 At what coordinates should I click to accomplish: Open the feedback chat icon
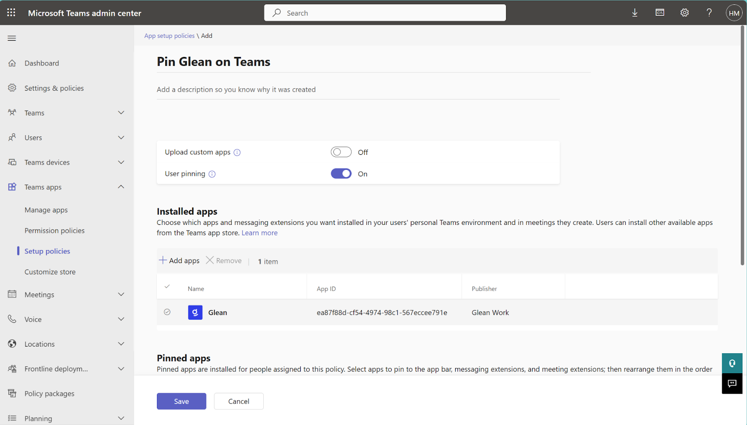(732, 383)
